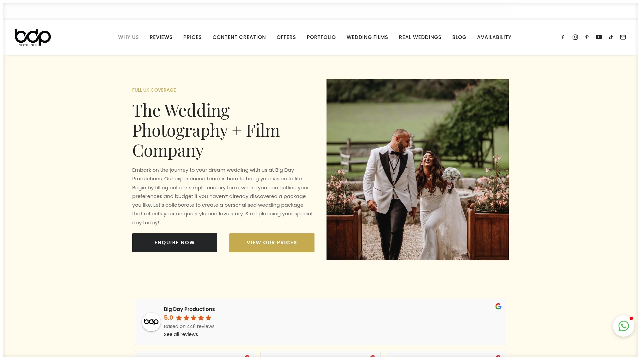Open the WhatsApp chat bubble
The height and width of the screenshot is (360, 641).
(x=624, y=326)
